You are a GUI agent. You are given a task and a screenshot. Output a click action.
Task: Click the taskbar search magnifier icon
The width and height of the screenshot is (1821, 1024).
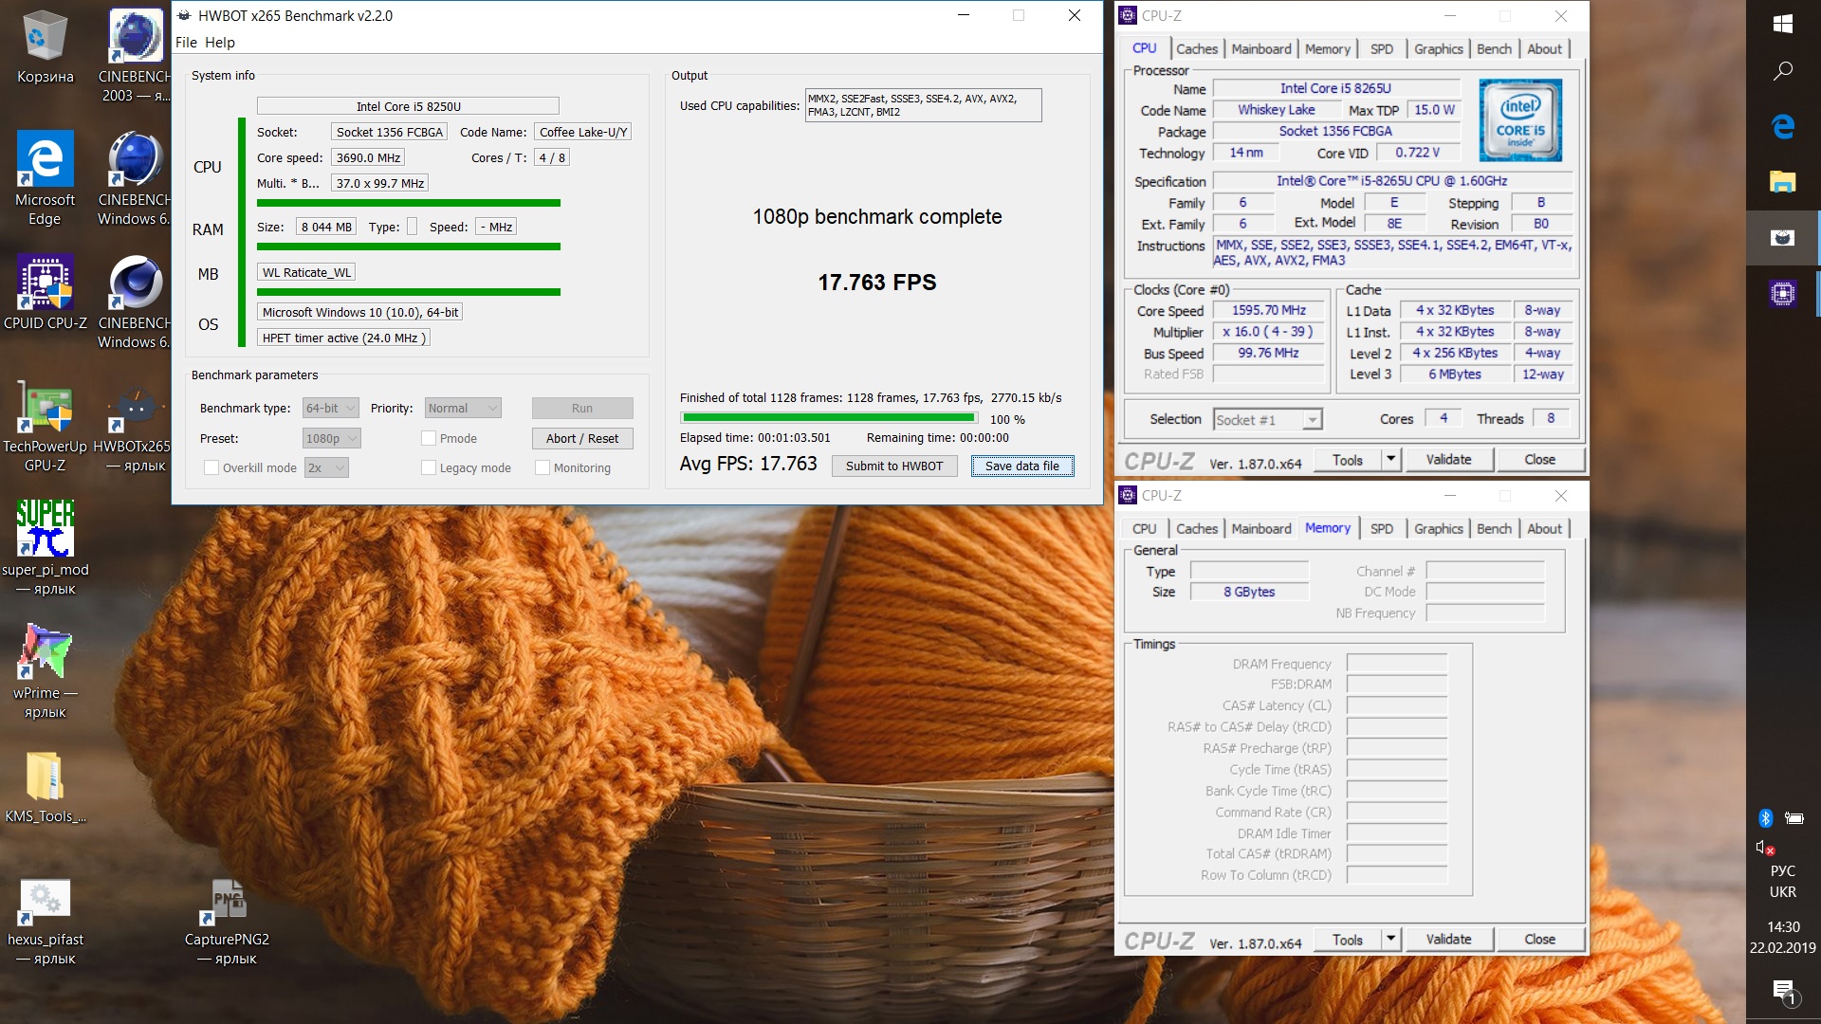[1782, 71]
